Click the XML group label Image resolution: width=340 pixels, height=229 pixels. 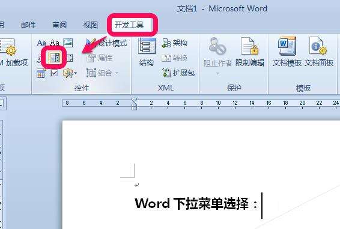click(x=166, y=88)
